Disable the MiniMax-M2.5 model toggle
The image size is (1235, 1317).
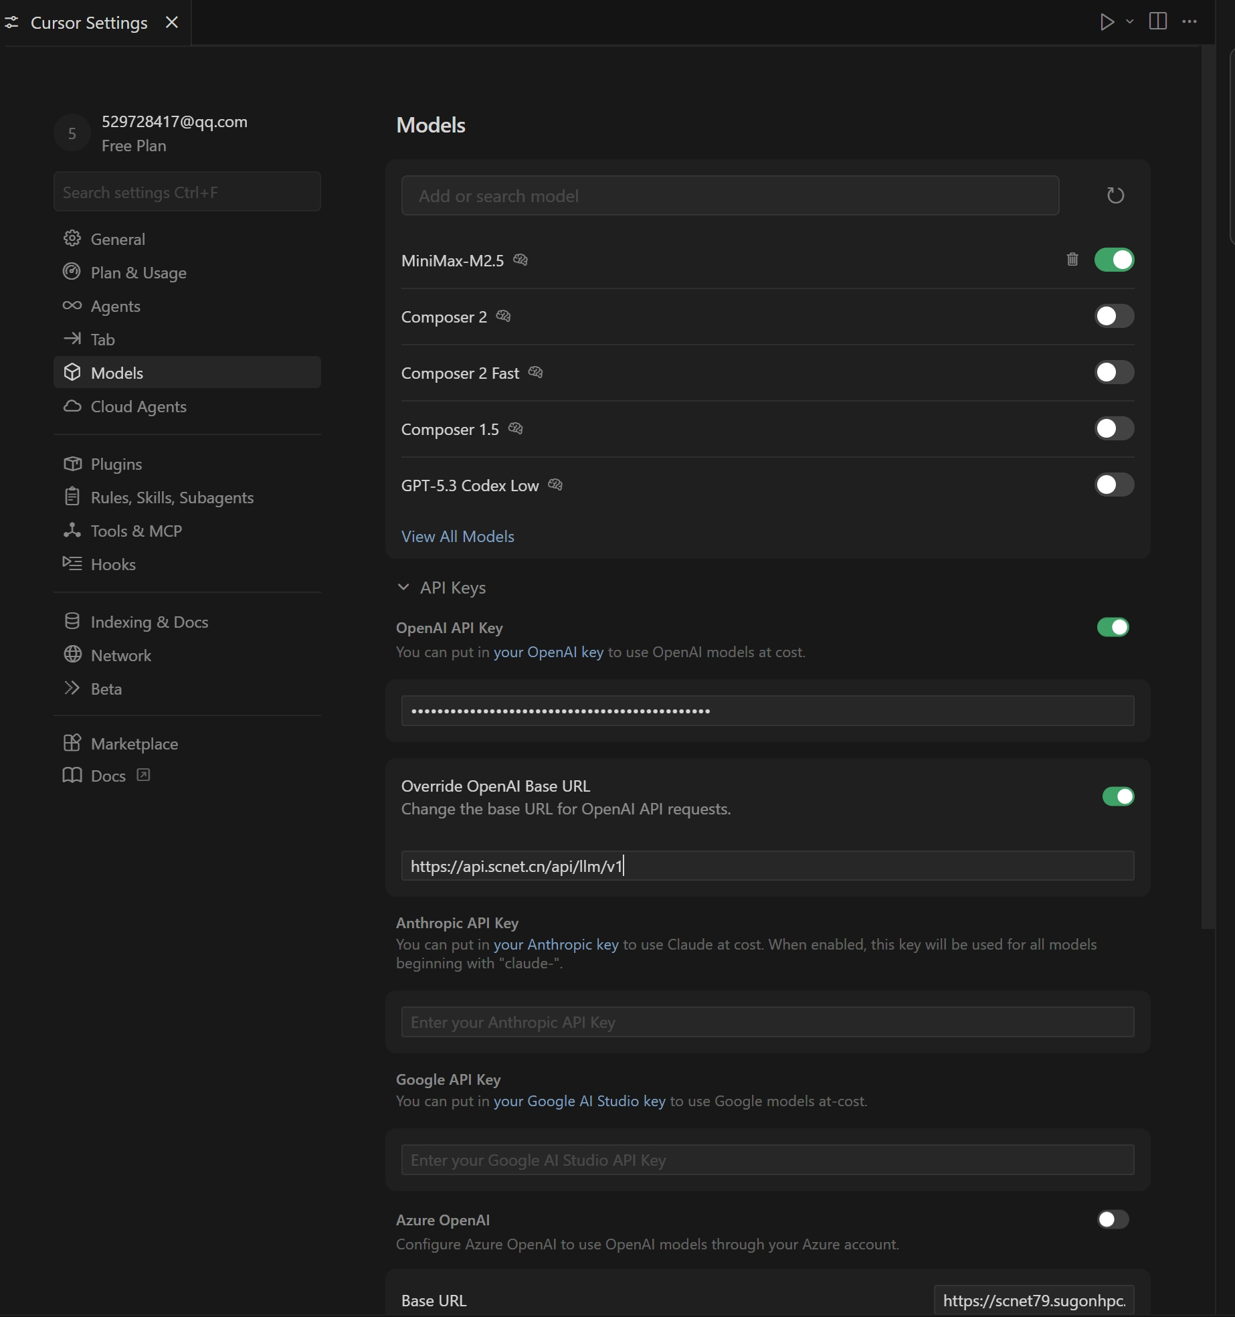click(1114, 260)
